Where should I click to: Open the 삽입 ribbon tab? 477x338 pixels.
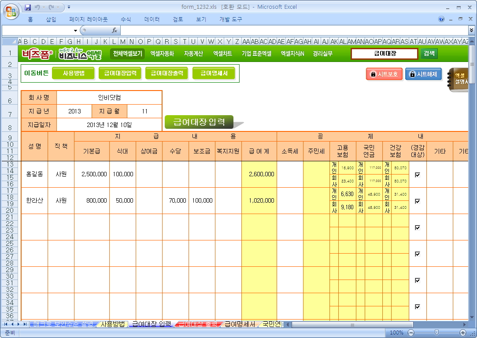tap(51, 19)
